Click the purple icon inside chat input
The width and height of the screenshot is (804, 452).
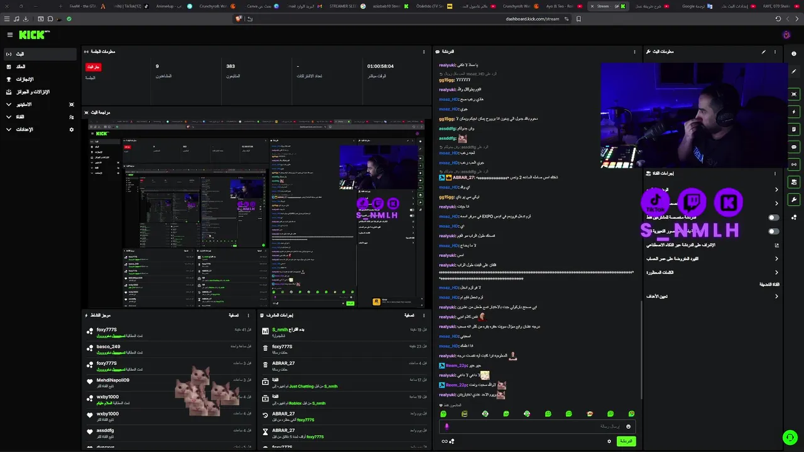[x=447, y=426]
